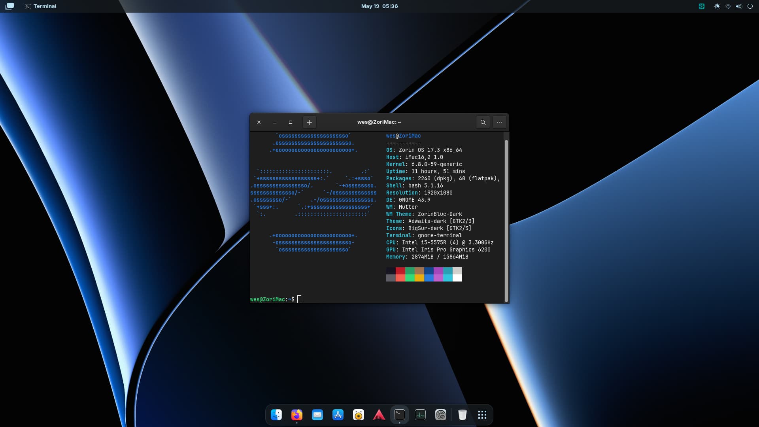
Task: Show the applications grid from the dock
Action: click(x=482, y=415)
